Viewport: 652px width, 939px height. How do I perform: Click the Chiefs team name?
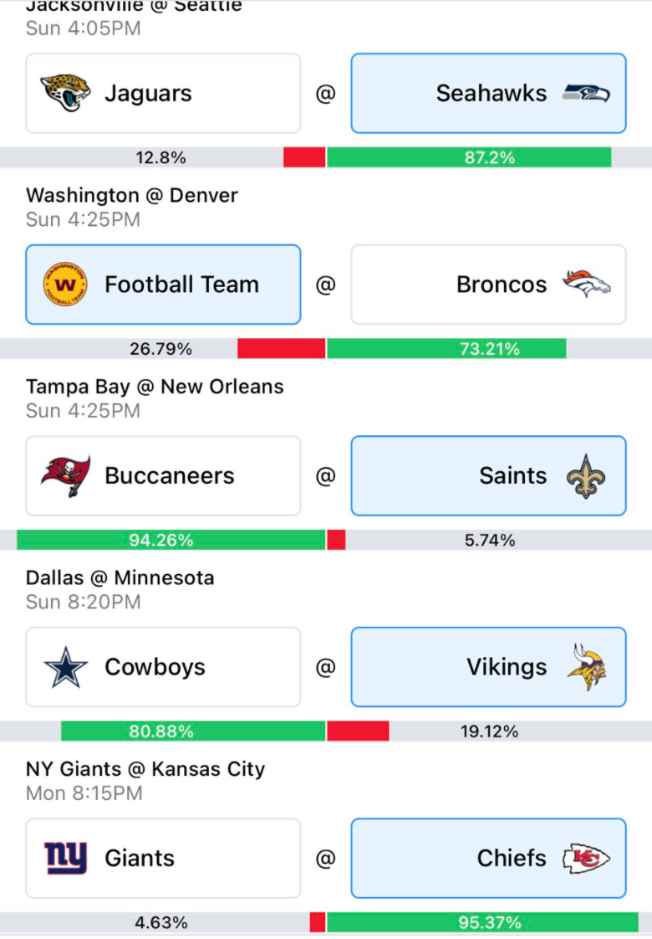click(512, 858)
